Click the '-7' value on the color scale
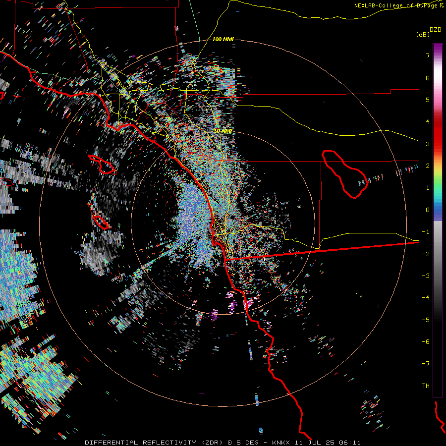446x446 pixels. [x=426, y=364]
